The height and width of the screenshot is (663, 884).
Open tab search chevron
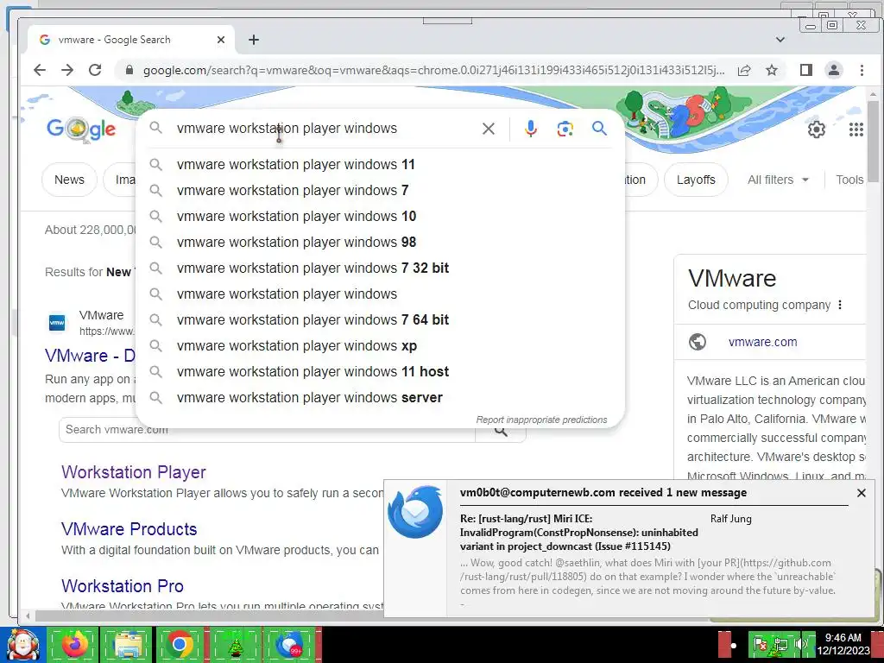[780, 40]
